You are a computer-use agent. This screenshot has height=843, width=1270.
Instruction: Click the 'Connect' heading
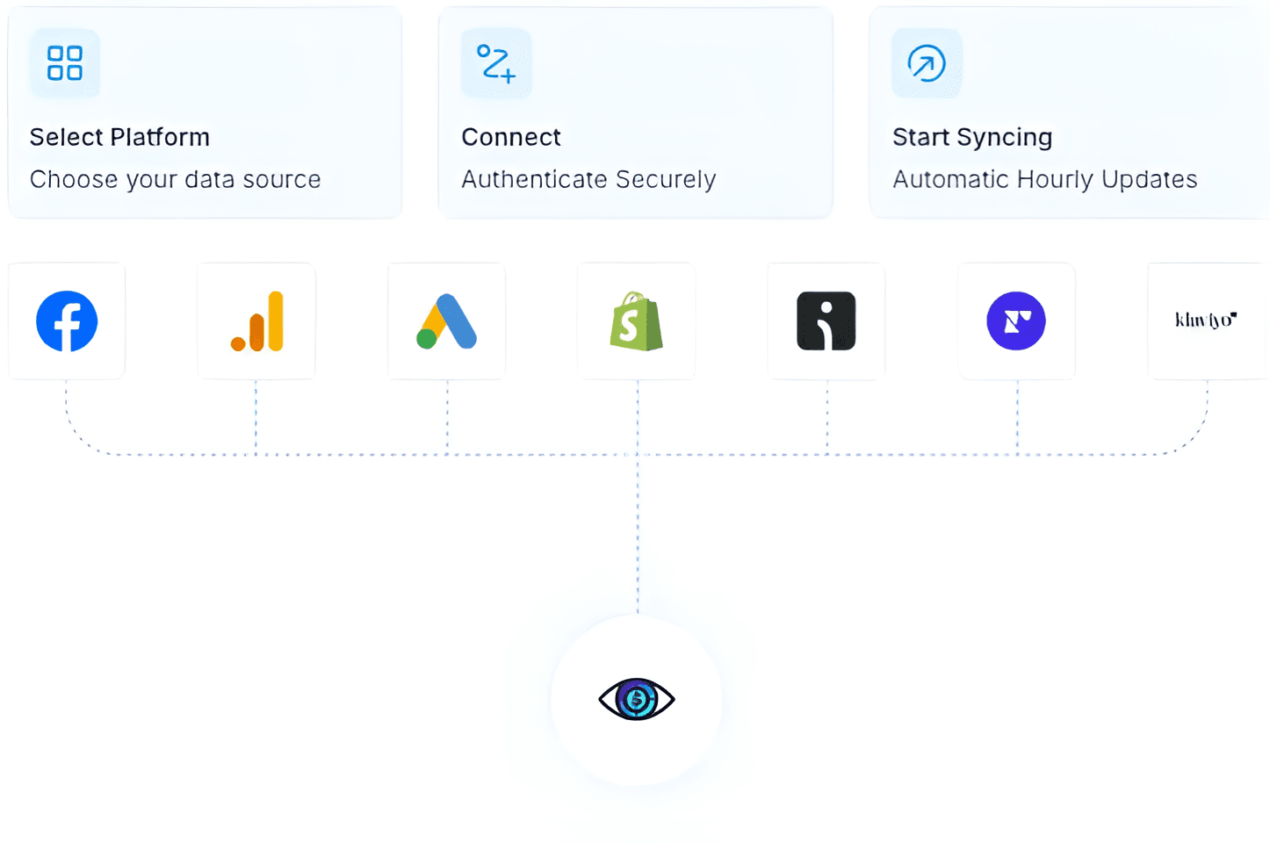pos(511,137)
